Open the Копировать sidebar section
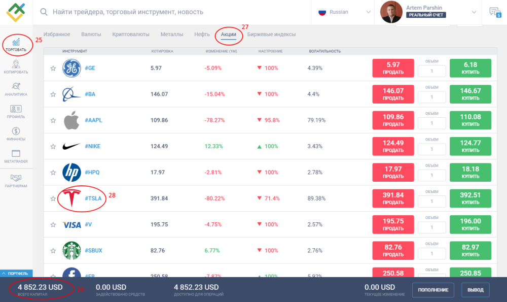The image size is (507, 302). point(16,67)
